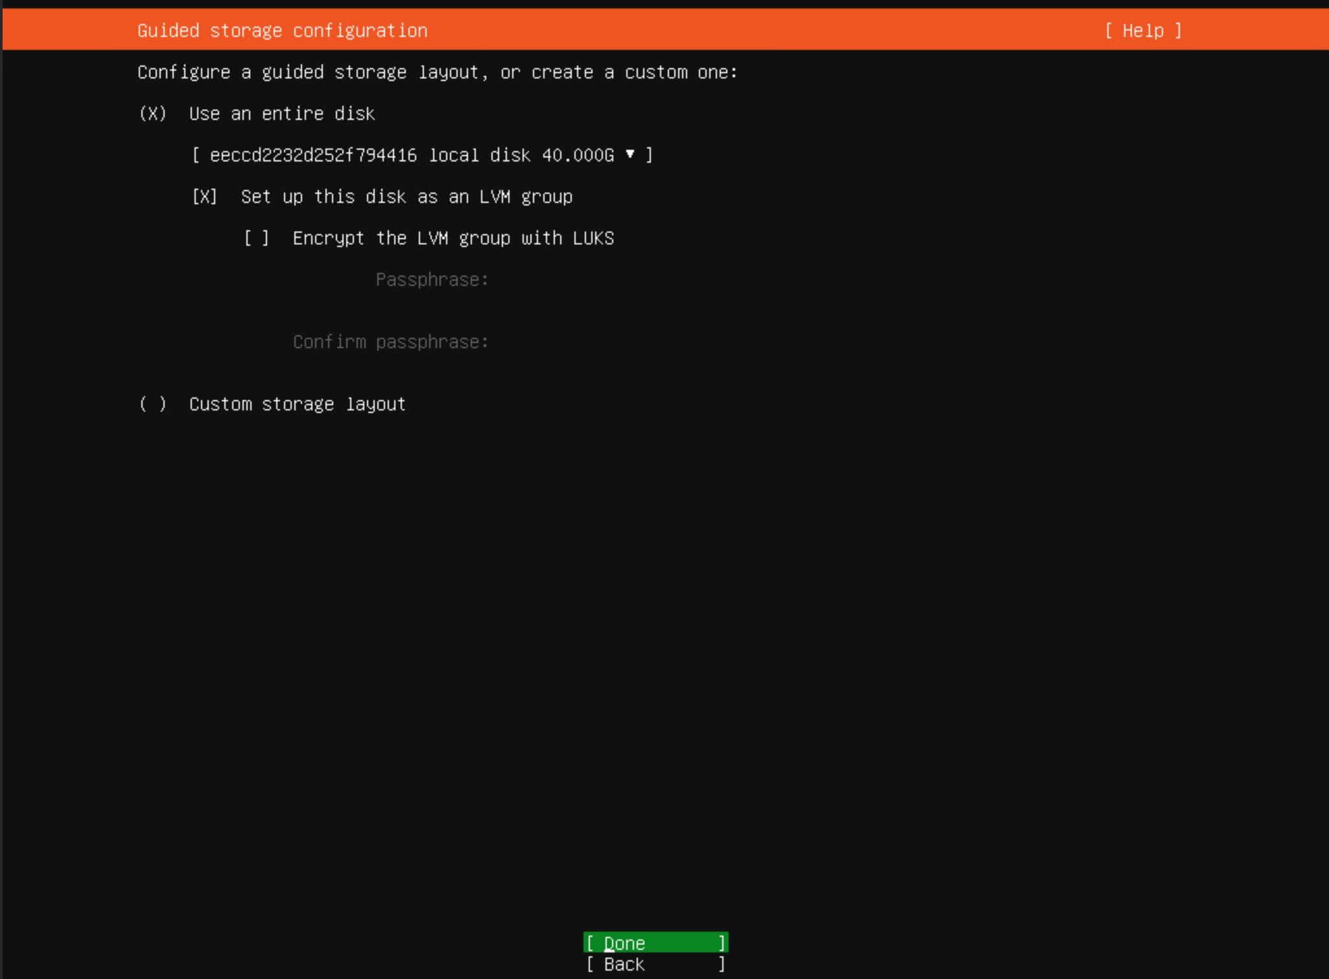Open the Help menu in header
The height and width of the screenshot is (979, 1329).
coord(1142,30)
